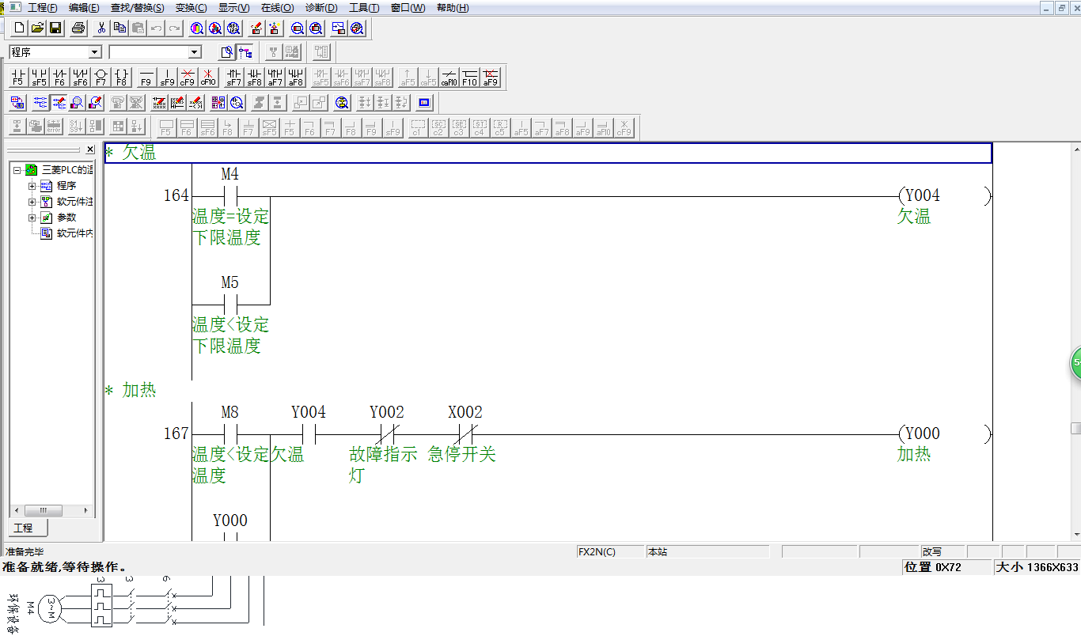Click the ladder editor vertical scrollbar thumb
1081x636 pixels.
coord(1076,428)
